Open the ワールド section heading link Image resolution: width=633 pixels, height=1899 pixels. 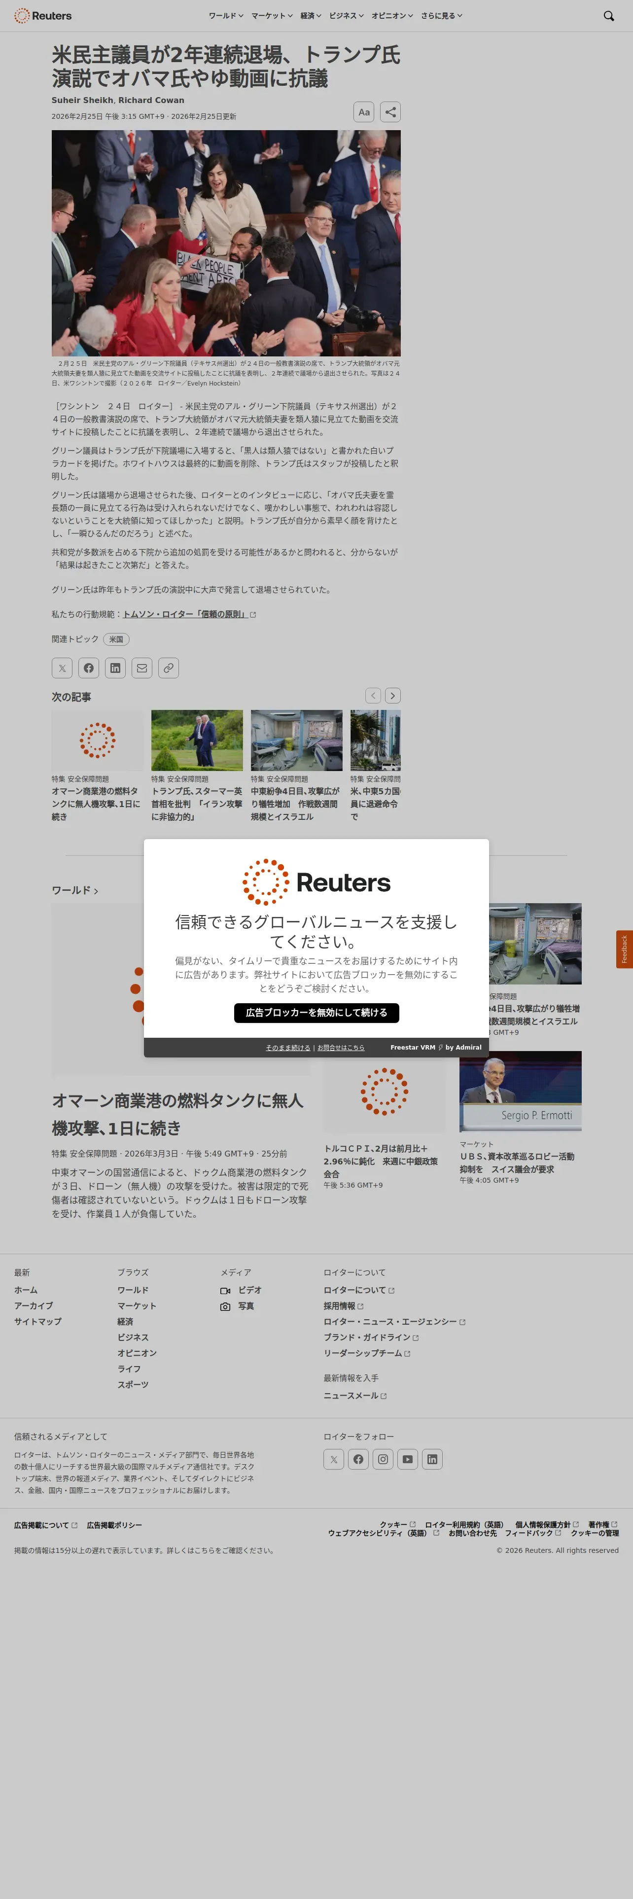click(75, 890)
